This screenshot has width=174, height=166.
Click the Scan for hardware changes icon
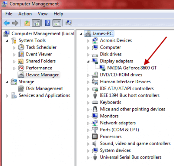pyautogui.click(x=68, y=23)
